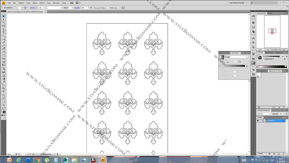The image size is (289, 163).
Task: Open the LIKE PHOTOSHOP workspace switcher
Action: click(x=238, y=3)
